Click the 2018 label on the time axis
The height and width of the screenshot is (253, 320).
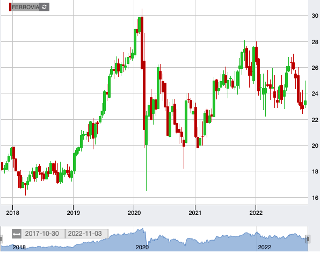12,213
